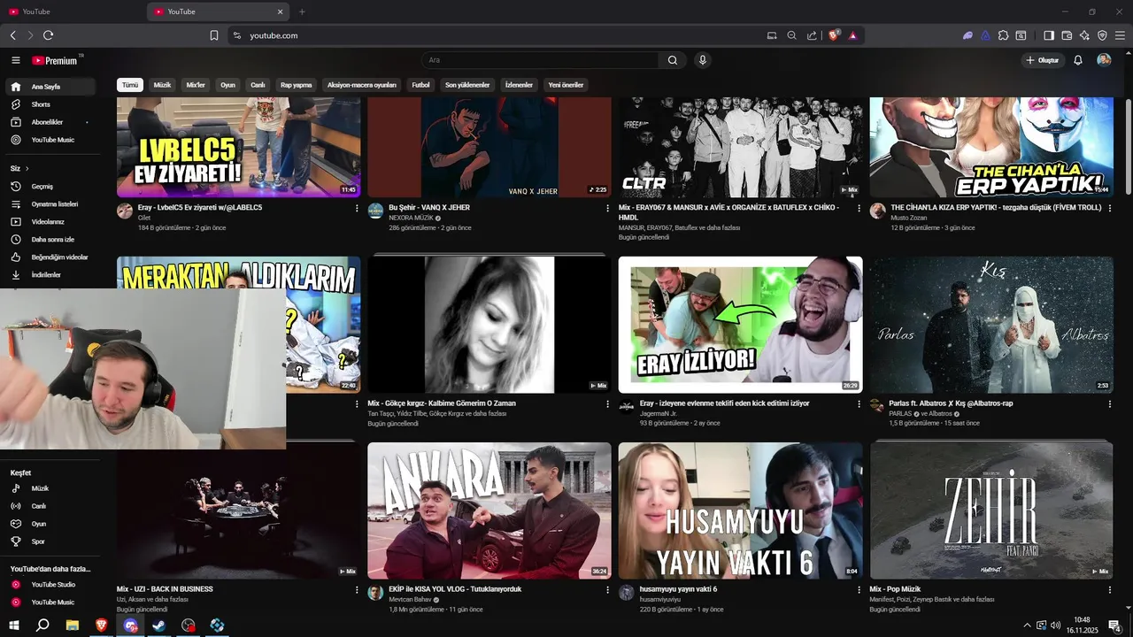Open the account avatar menu
The image size is (1133, 637).
coord(1104,60)
